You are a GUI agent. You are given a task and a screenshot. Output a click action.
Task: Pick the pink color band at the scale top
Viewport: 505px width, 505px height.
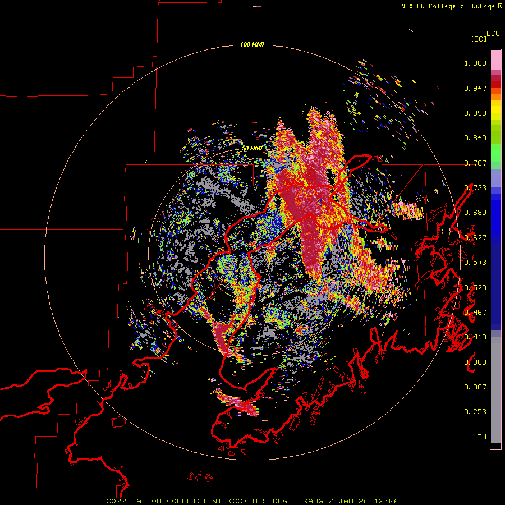(495, 60)
